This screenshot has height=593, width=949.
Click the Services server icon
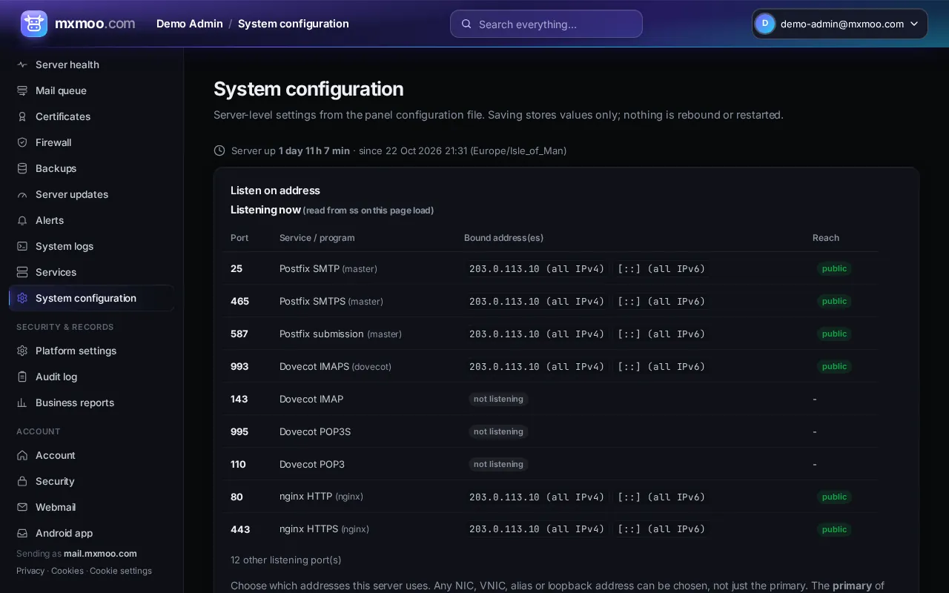[22, 272]
